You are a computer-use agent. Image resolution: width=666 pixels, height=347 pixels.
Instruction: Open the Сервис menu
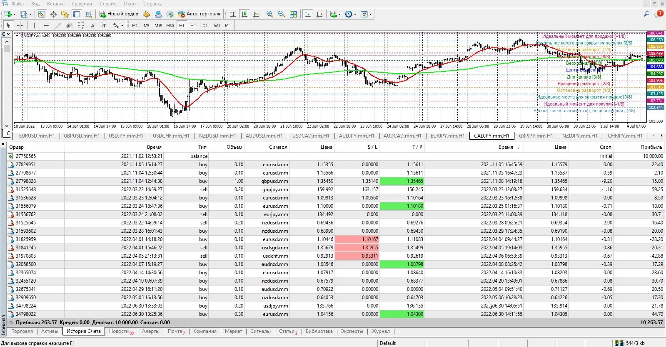[x=107, y=4]
